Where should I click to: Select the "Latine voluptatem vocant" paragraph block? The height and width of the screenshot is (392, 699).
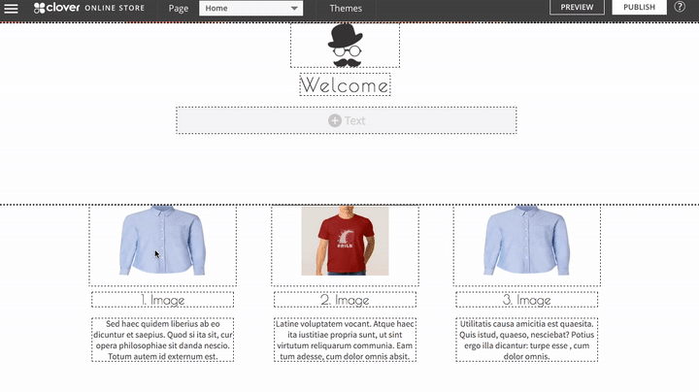pyautogui.click(x=345, y=340)
